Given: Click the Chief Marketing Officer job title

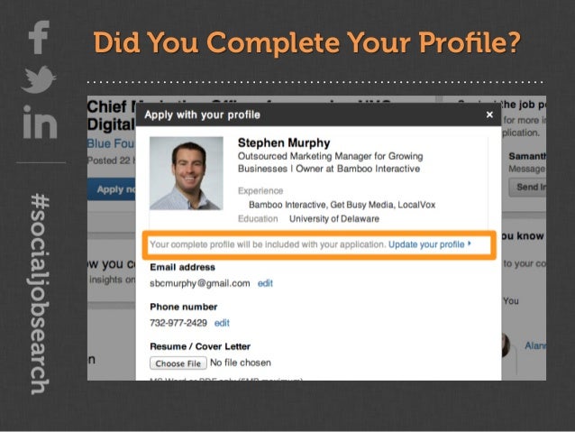Looking at the screenshot, I should (x=112, y=106).
